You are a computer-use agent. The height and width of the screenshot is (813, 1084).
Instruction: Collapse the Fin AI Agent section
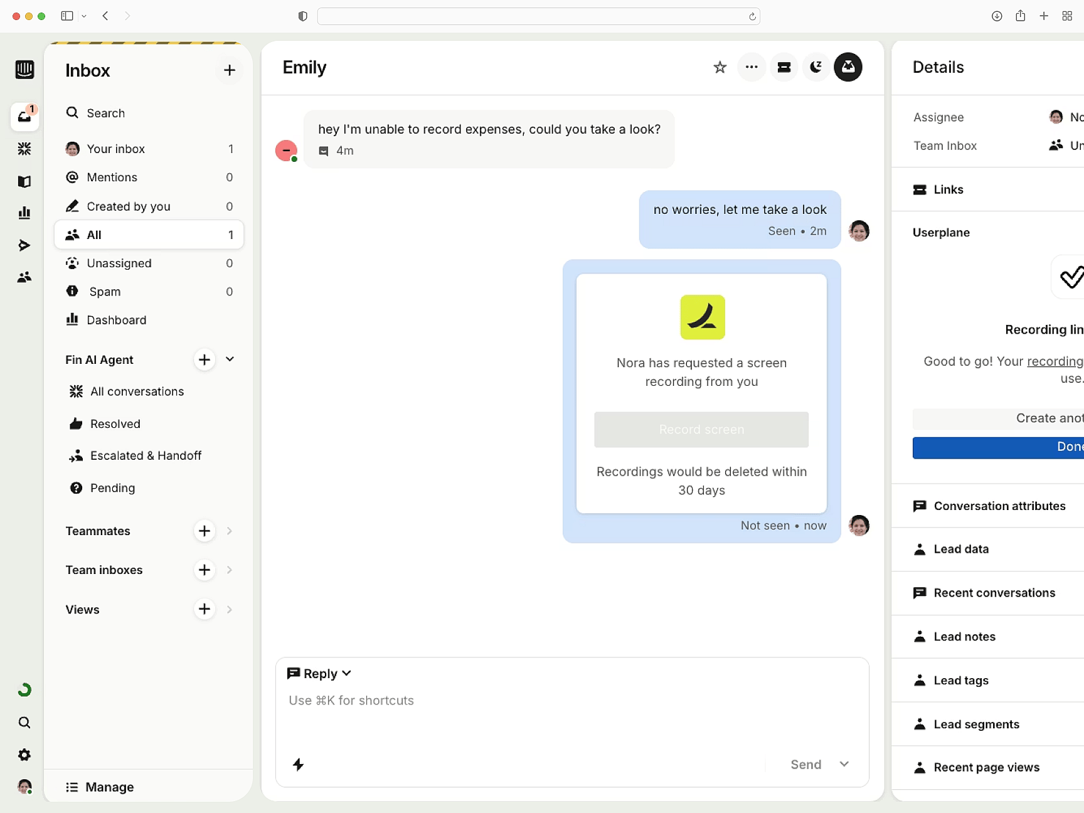tap(230, 359)
